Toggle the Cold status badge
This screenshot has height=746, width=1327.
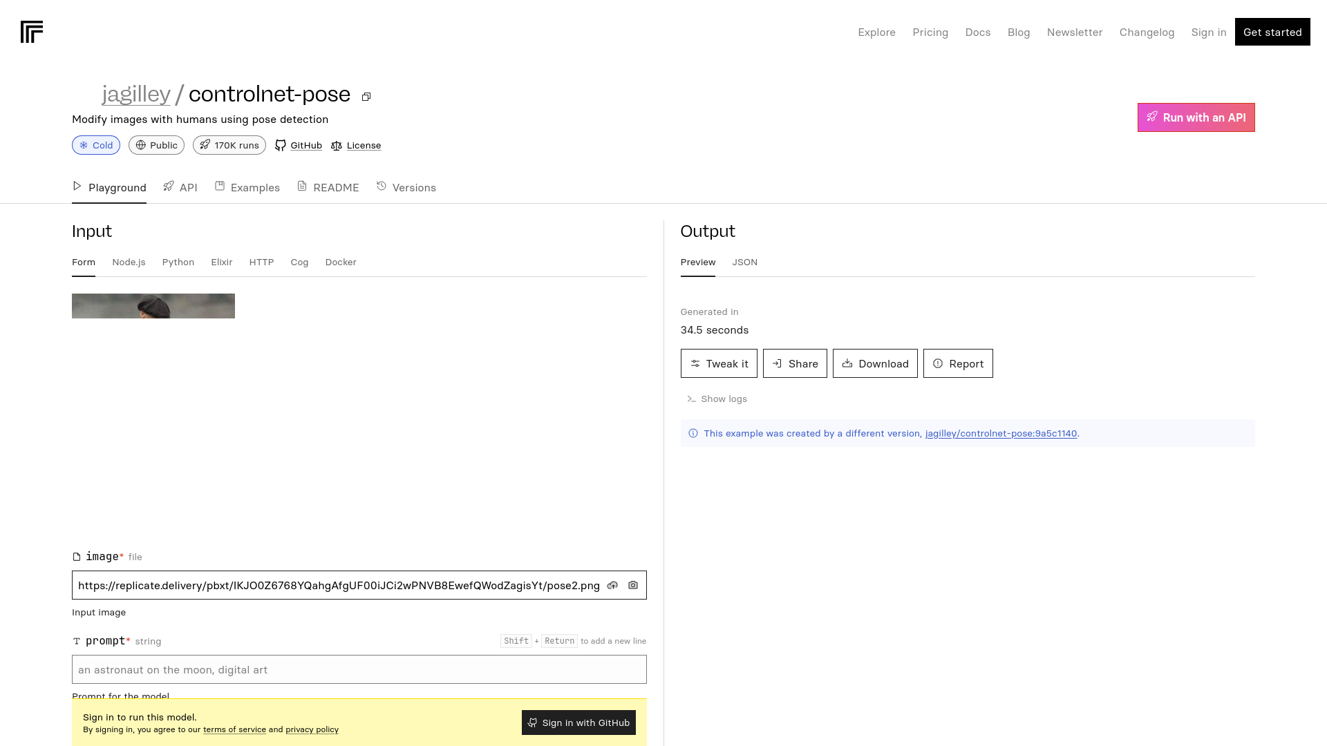(x=95, y=145)
